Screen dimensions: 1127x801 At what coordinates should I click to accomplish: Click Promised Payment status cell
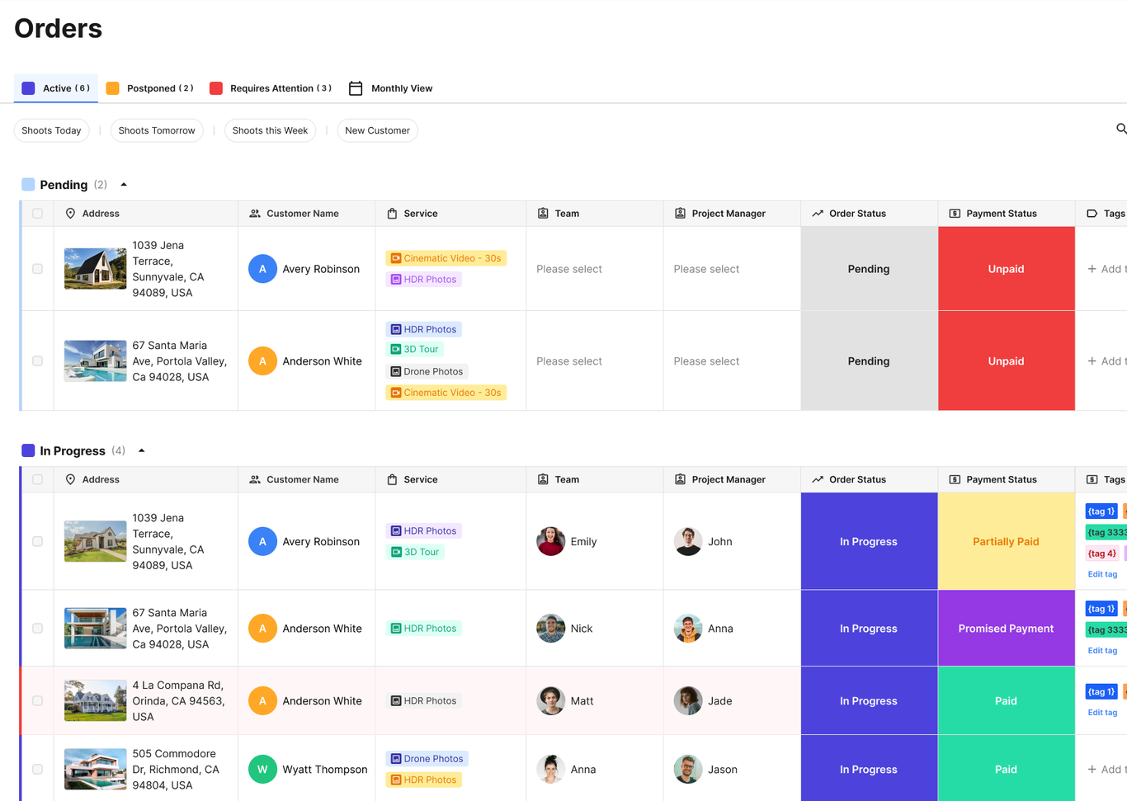point(1007,629)
